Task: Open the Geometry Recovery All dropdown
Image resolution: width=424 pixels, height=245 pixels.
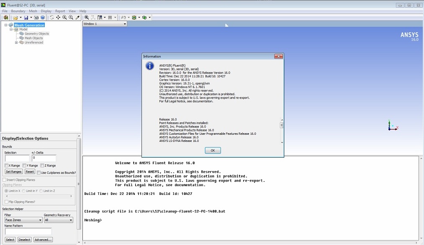Action: (59, 220)
